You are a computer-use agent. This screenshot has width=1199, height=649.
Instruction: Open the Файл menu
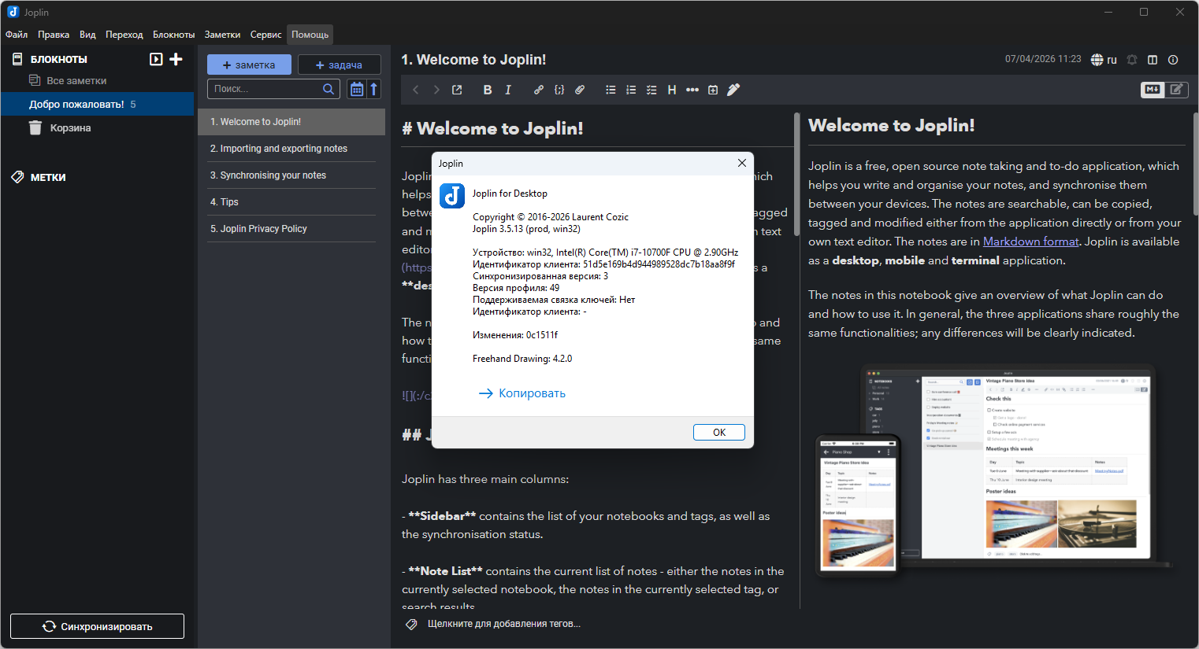coord(17,35)
